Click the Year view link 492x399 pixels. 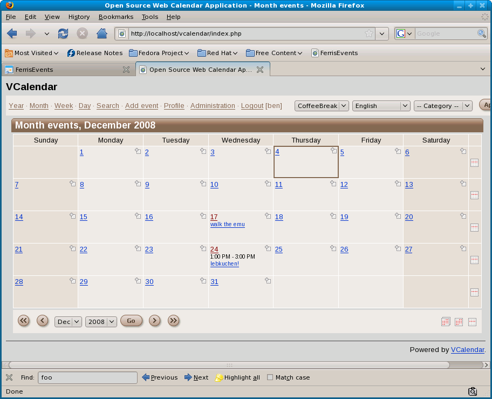pyautogui.click(x=16, y=106)
